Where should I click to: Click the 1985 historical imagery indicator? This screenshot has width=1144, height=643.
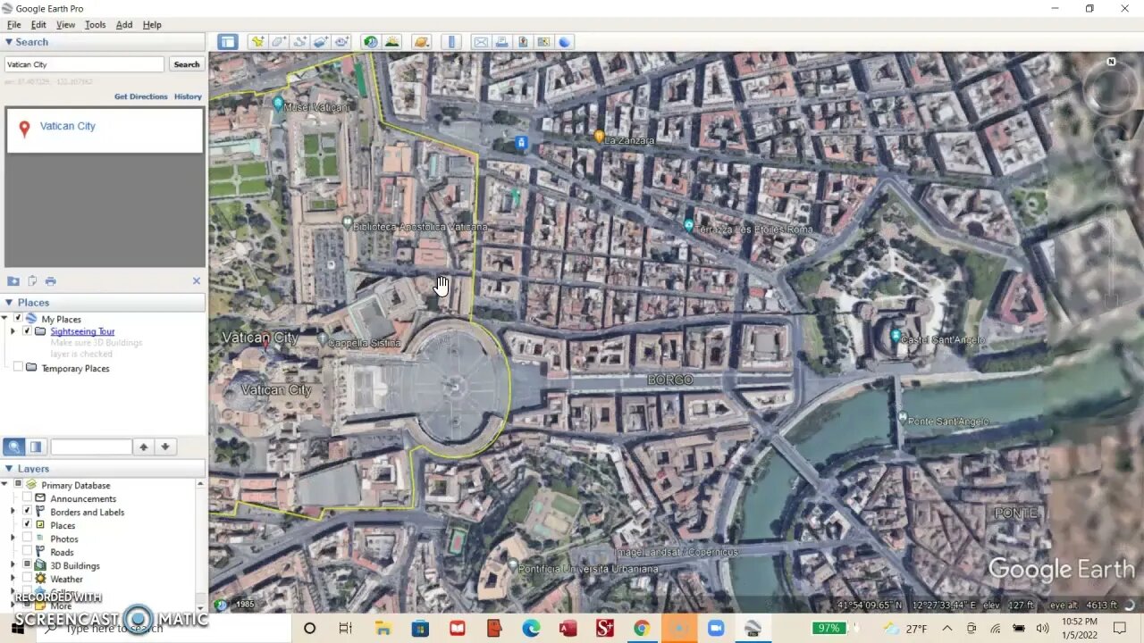click(238, 605)
